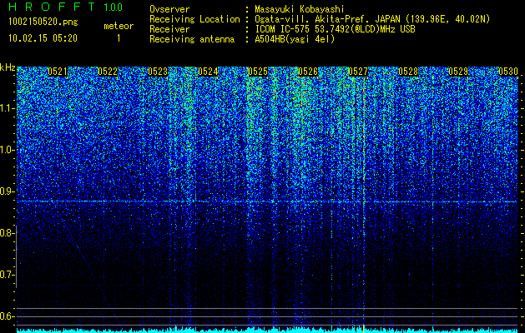The image size is (525, 333).
Task: Click the version number 1.0.0
Action: (x=113, y=7)
